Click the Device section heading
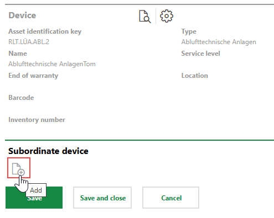This screenshot has height=218, width=274. pyautogui.click(x=22, y=15)
